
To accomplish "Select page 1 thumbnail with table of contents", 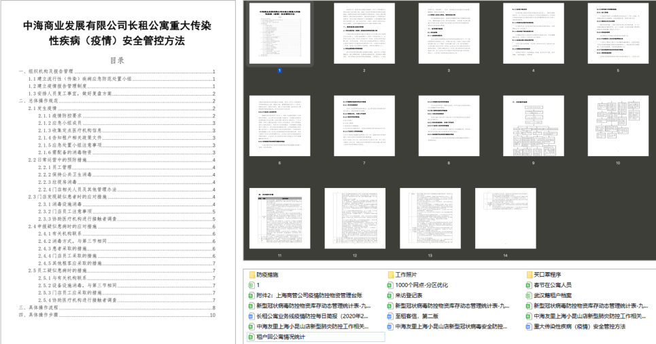I will click(x=279, y=33).
